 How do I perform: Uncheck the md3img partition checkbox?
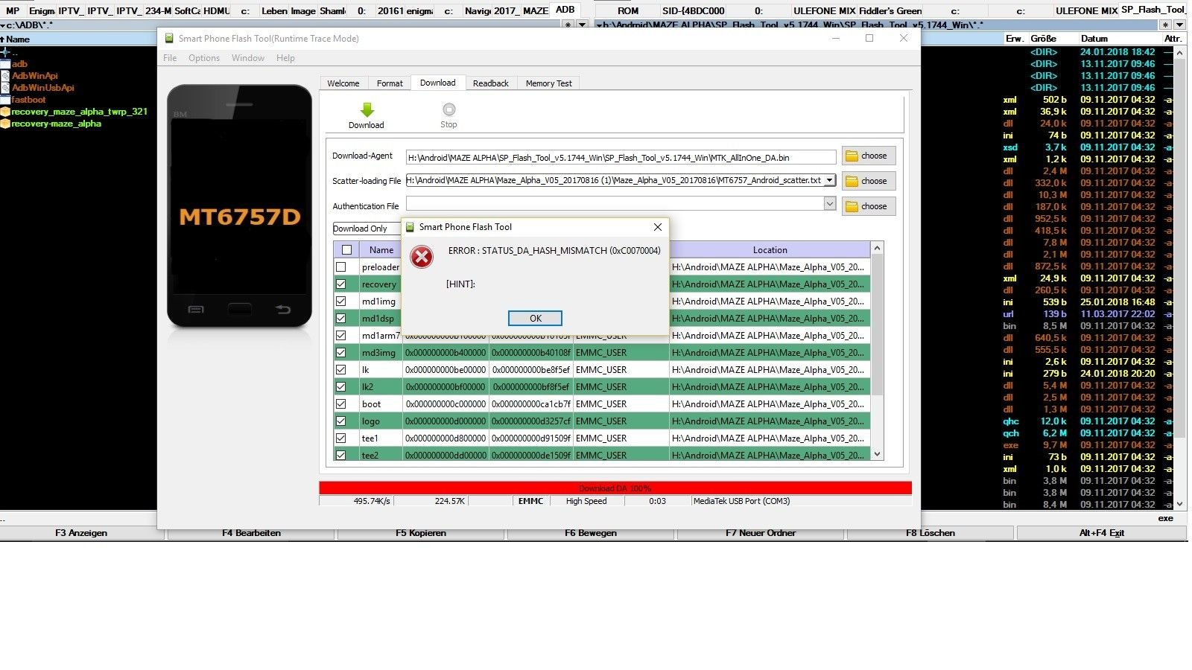pyautogui.click(x=341, y=353)
